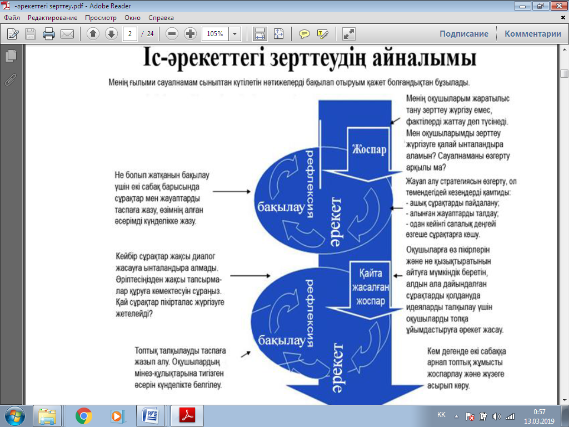This screenshot has width=569, height=427.
Task: Select the Print document icon
Action: coord(49,34)
